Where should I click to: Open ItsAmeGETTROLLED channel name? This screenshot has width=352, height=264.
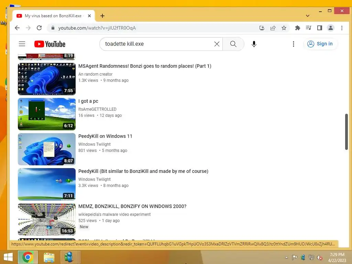click(97, 109)
